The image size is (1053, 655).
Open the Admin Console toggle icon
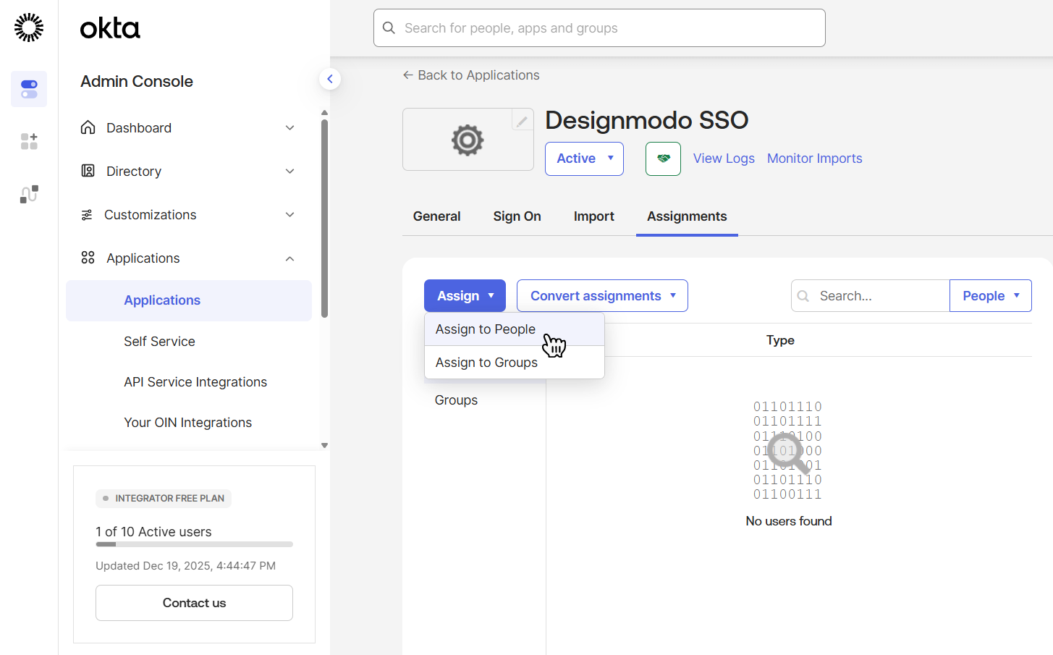coord(29,89)
